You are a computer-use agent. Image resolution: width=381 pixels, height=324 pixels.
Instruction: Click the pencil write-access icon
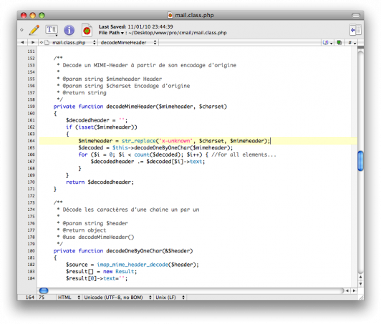(34, 30)
